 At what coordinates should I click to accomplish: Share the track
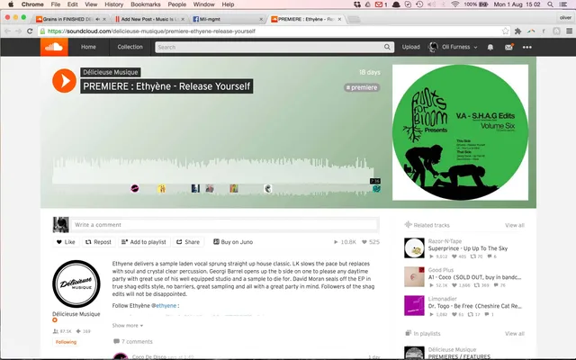188,242
